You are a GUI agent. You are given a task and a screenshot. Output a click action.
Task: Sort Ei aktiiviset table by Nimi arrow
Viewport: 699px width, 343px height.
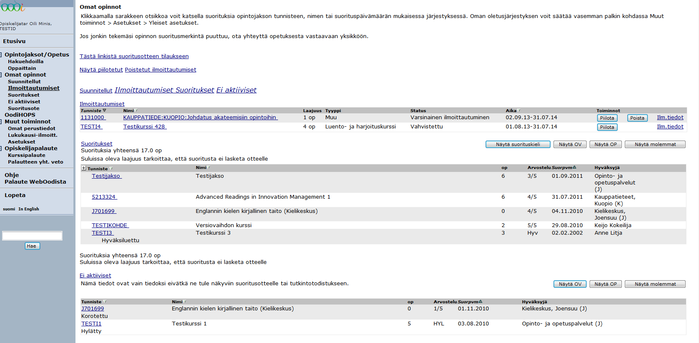tap(184, 302)
